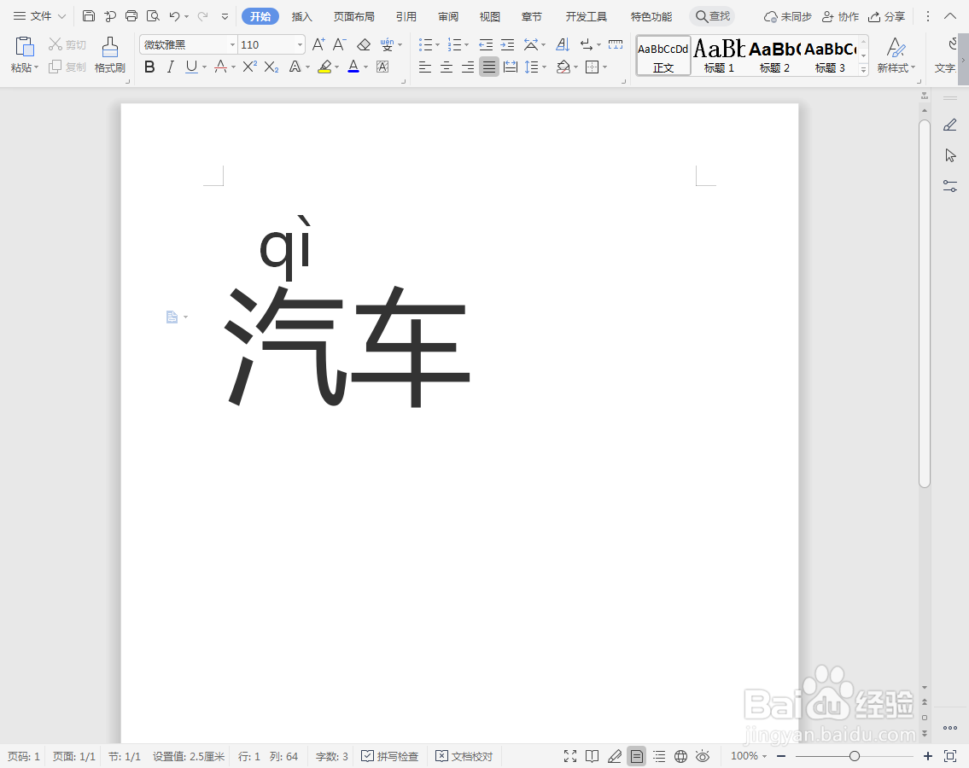Click the yellow highlight color swatch
This screenshot has width=969, height=768.
(324, 67)
